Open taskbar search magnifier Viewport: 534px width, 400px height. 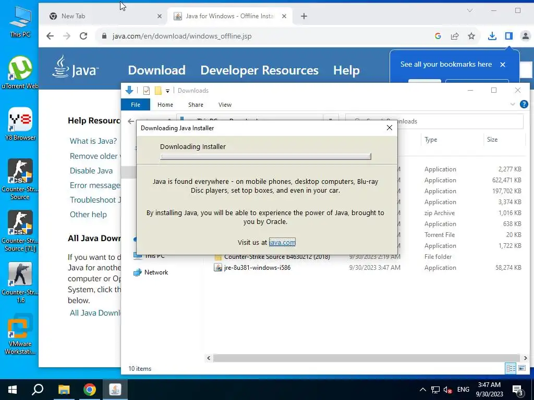click(38, 390)
